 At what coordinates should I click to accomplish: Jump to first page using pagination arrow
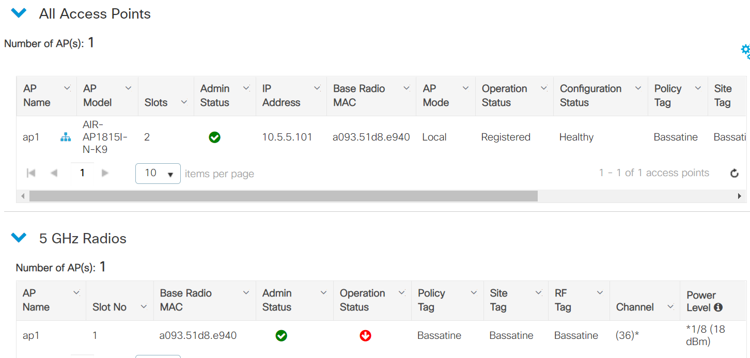(x=30, y=173)
